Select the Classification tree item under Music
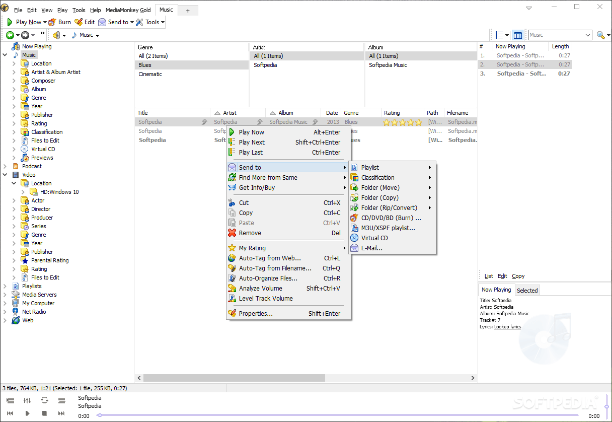This screenshot has width=612, height=422. pos(47,132)
